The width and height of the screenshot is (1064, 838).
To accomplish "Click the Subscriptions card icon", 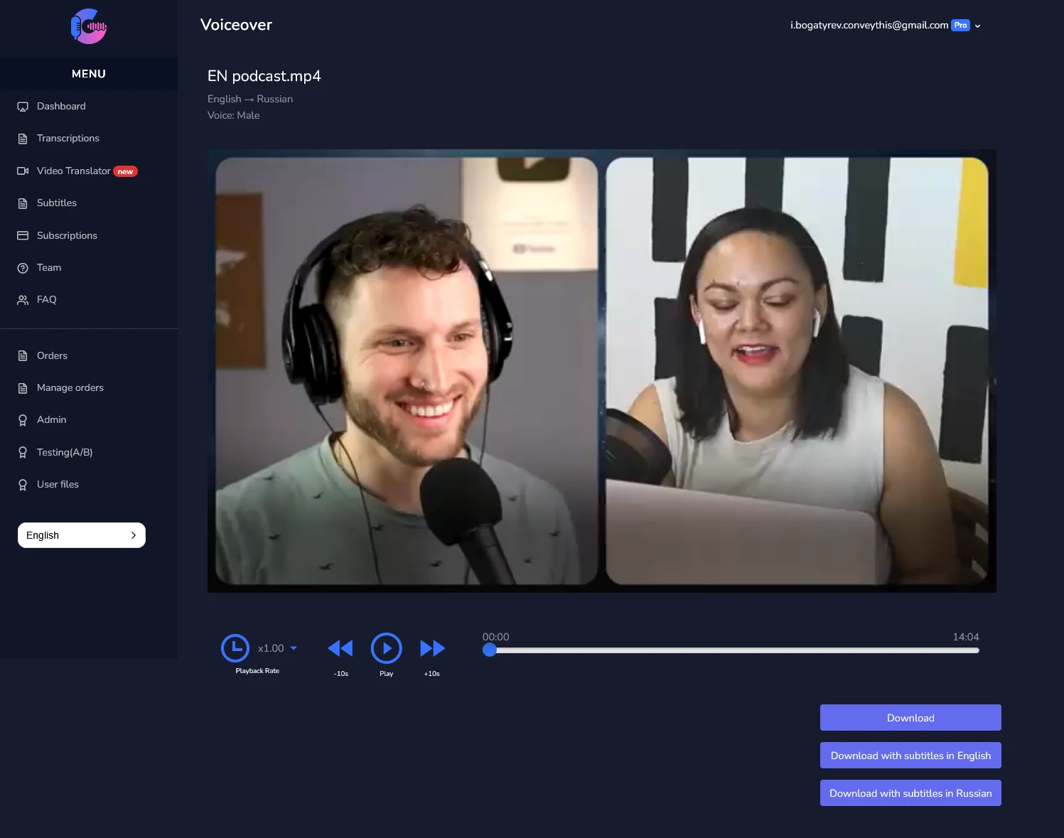I will [23, 236].
